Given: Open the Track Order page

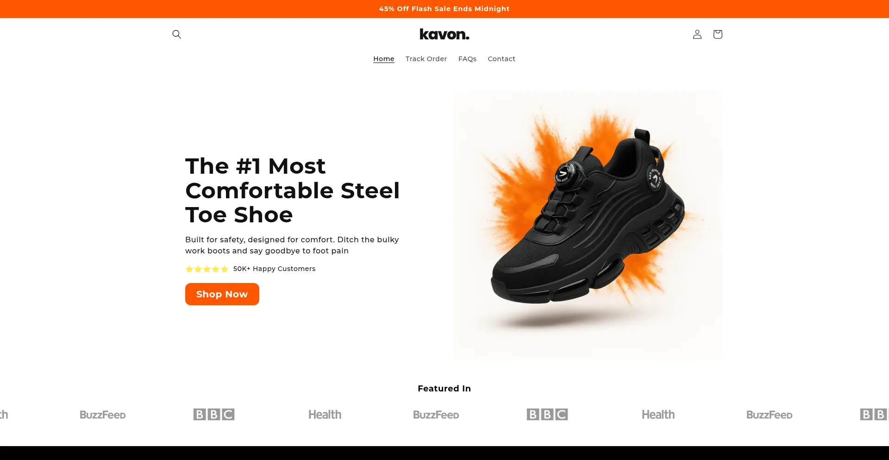Looking at the screenshot, I should (x=426, y=59).
